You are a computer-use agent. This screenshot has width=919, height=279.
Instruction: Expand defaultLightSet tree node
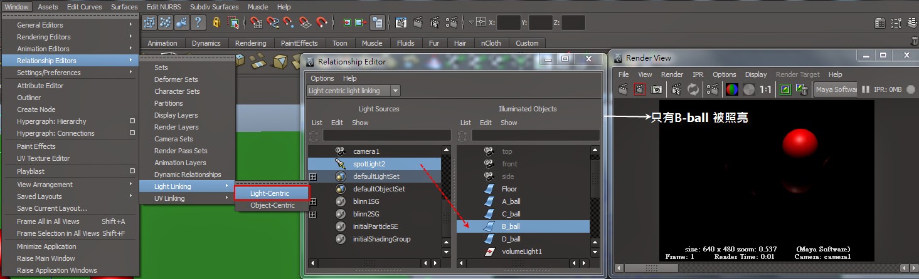[x=313, y=176]
